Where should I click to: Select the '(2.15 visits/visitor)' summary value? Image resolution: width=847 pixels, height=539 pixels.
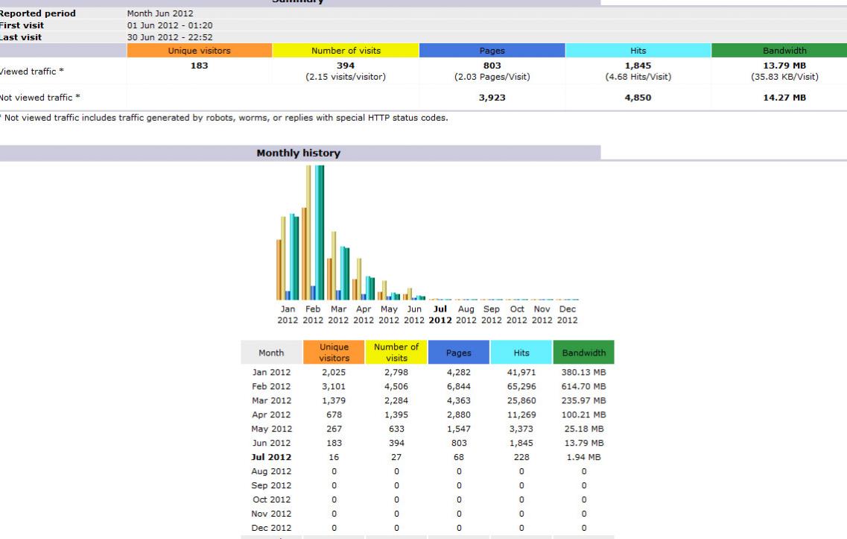pos(346,77)
